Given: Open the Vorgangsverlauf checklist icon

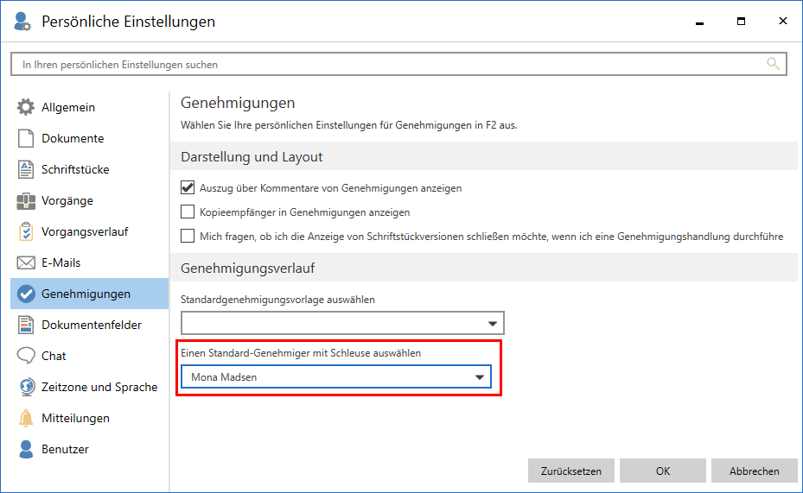Looking at the screenshot, I should [x=26, y=232].
